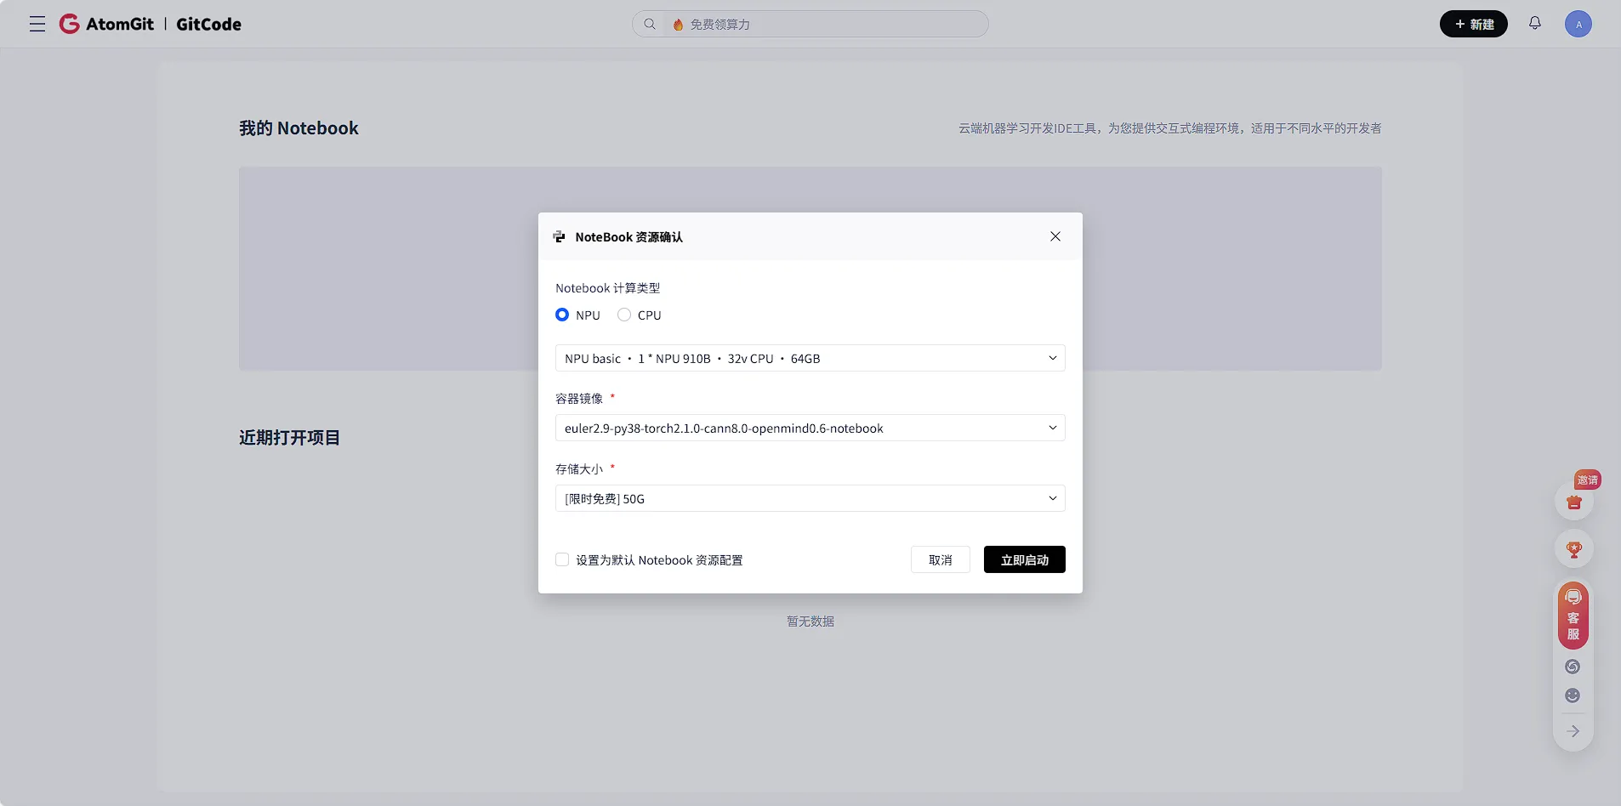Check 设置为默认 Notebook 资源配置

[562, 559]
